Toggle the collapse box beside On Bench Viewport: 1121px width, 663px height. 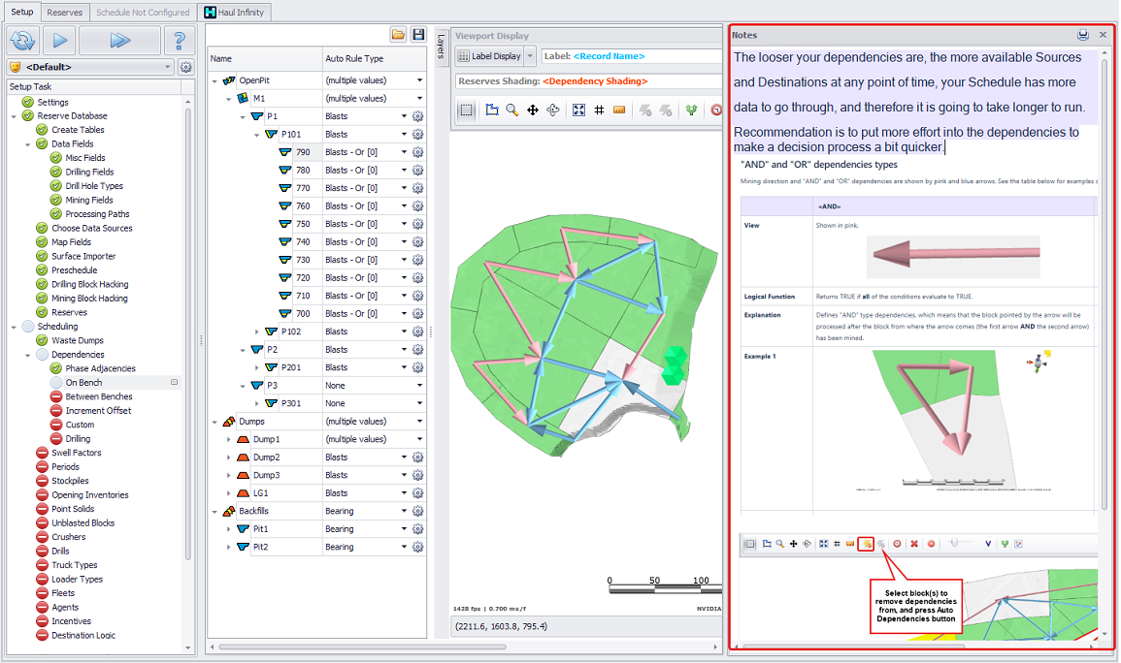tap(175, 383)
